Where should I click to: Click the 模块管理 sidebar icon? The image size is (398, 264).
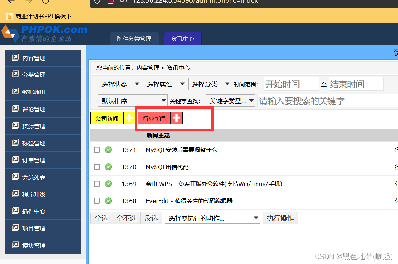coord(15,245)
